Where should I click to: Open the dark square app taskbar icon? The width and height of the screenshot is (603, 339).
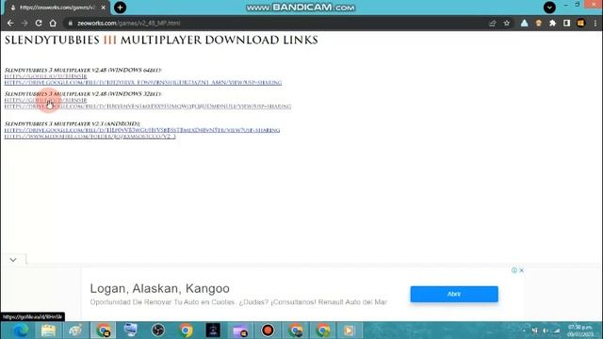(213, 331)
